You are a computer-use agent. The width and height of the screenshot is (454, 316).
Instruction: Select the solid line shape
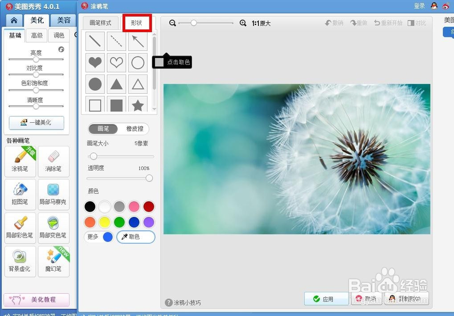click(95, 41)
